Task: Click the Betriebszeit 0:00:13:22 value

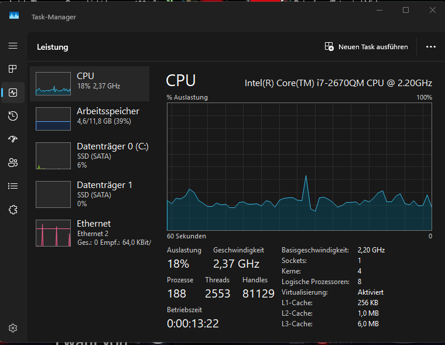Action: [193, 323]
